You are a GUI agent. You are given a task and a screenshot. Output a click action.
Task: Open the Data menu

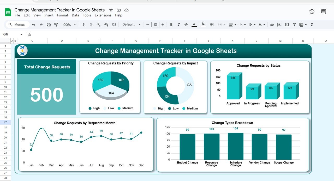click(x=75, y=15)
